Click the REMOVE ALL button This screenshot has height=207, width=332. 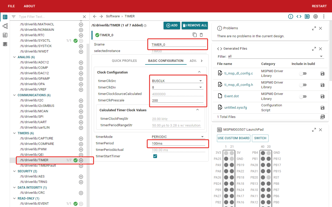tap(195, 25)
